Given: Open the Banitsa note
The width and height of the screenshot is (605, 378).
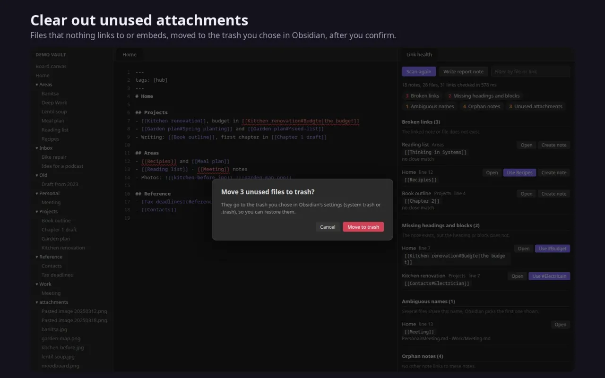Looking at the screenshot, I should [x=50, y=94].
